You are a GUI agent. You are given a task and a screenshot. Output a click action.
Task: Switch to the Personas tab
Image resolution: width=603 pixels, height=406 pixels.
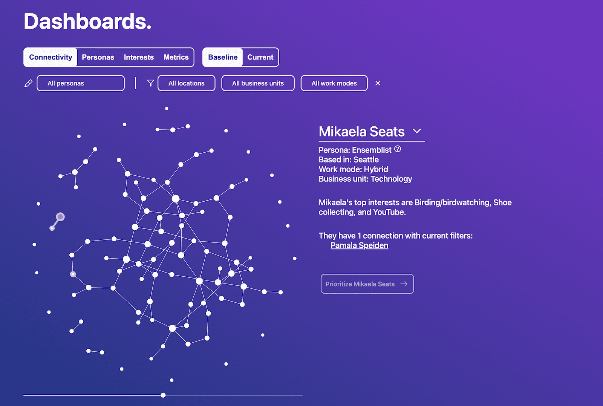98,57
